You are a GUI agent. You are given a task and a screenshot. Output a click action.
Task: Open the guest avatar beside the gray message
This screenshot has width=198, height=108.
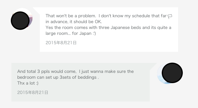pyautogui.click(x=170, y=73)
